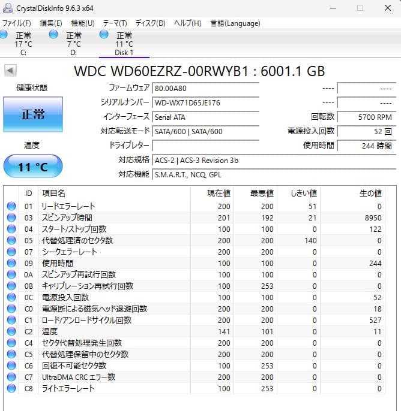
Task: Click the CrystalDiskInfo app icon in title bar
Action: [8, 8]
